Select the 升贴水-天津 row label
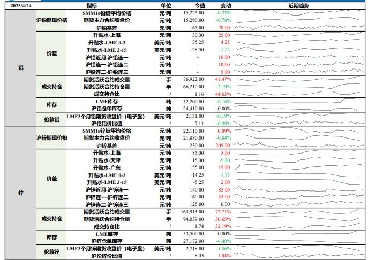Image resolution: width=369 pixels, height=260 pixels. click(107, 160)
